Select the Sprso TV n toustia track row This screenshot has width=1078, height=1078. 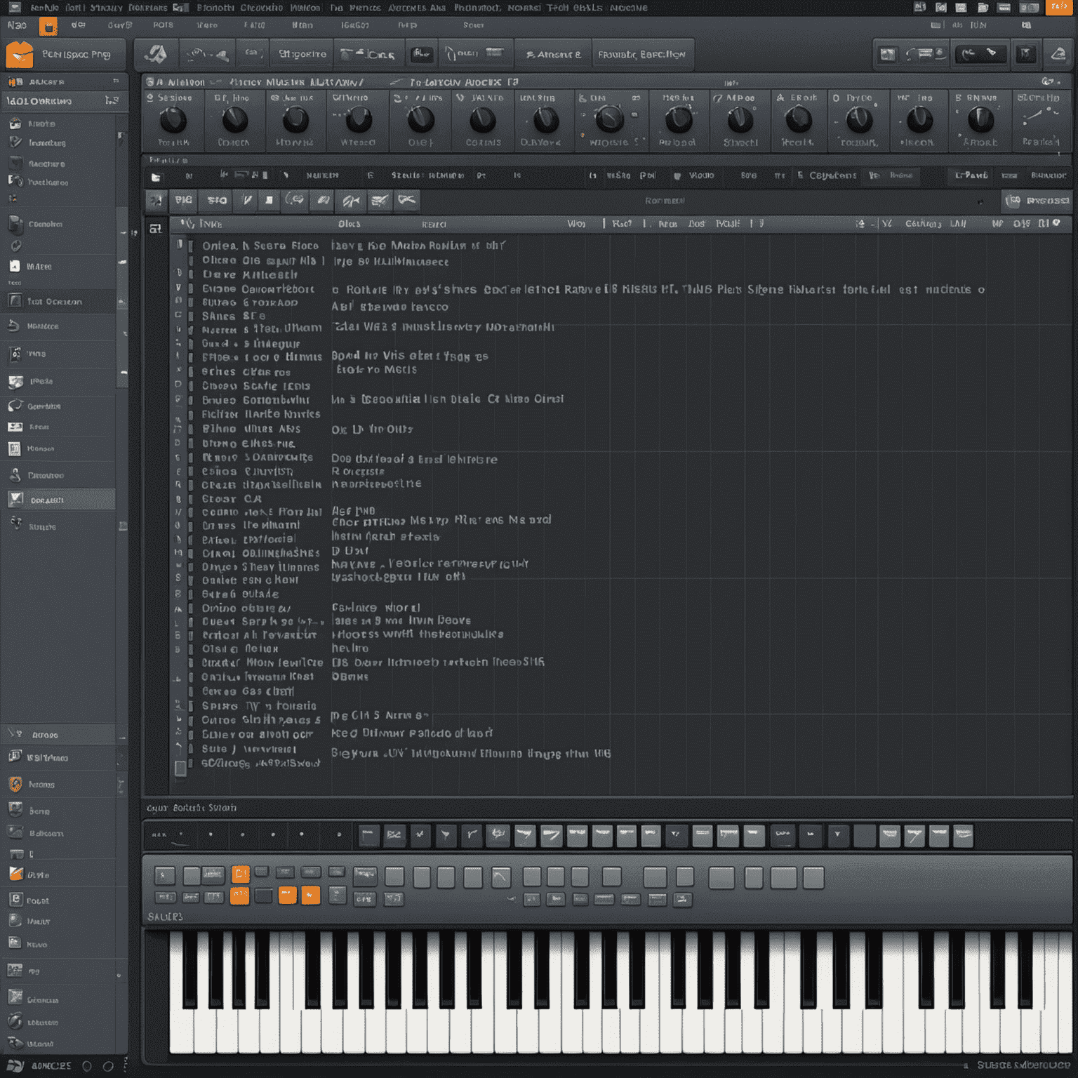click(259, 706)
